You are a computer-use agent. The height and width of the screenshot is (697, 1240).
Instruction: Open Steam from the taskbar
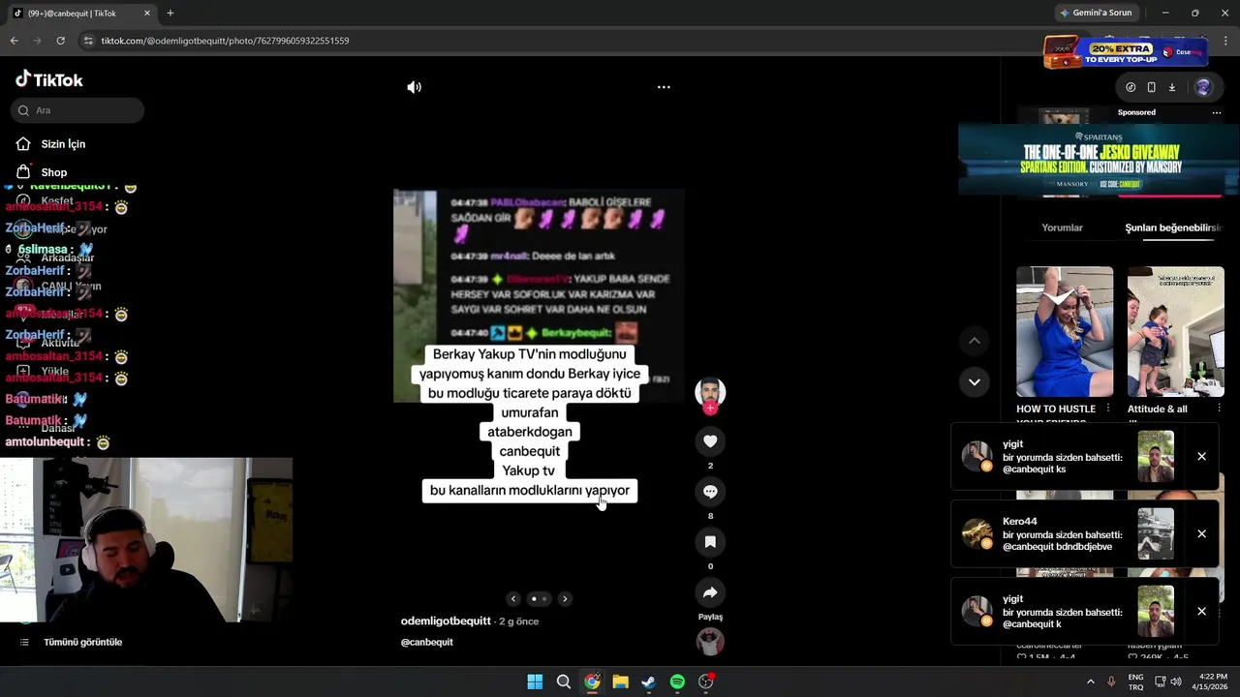tap(648, 682)
